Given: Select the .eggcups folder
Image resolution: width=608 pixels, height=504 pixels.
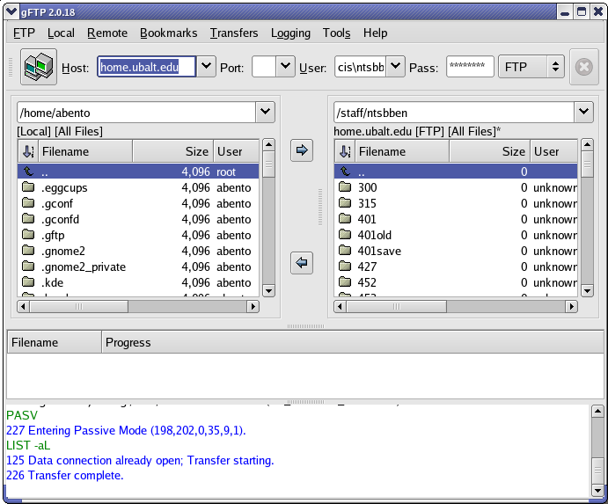Looking at the screenshot, I should pyautogui.click(x=138, y=187).
